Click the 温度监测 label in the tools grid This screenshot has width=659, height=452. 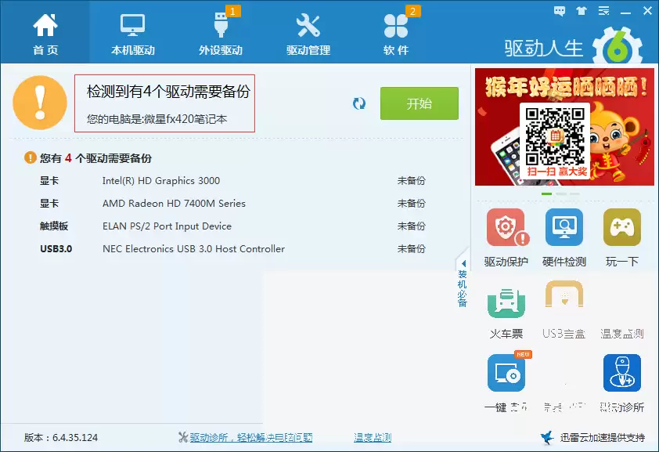pyautogui.click(x=622, y=334)
